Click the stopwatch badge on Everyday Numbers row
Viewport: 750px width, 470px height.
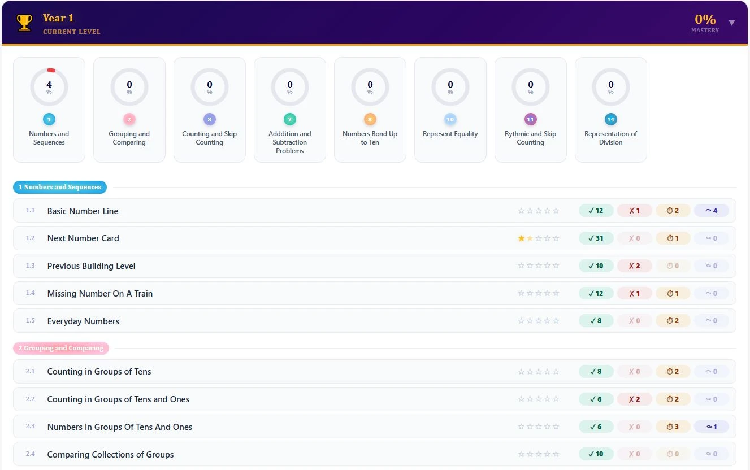[x=673, y=320]
